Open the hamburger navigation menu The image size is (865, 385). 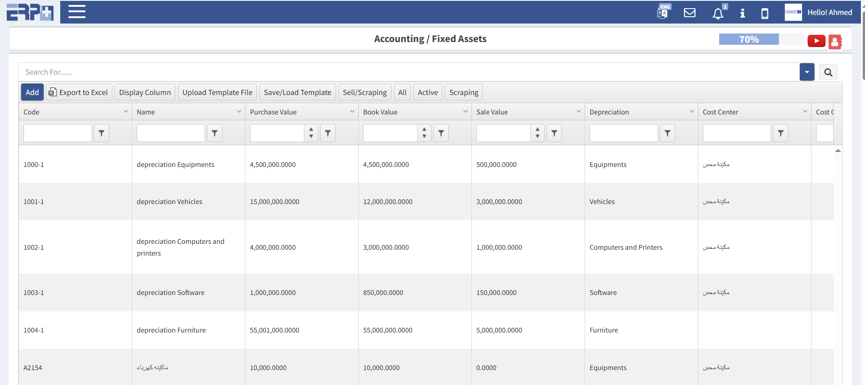tap(77, 12)
